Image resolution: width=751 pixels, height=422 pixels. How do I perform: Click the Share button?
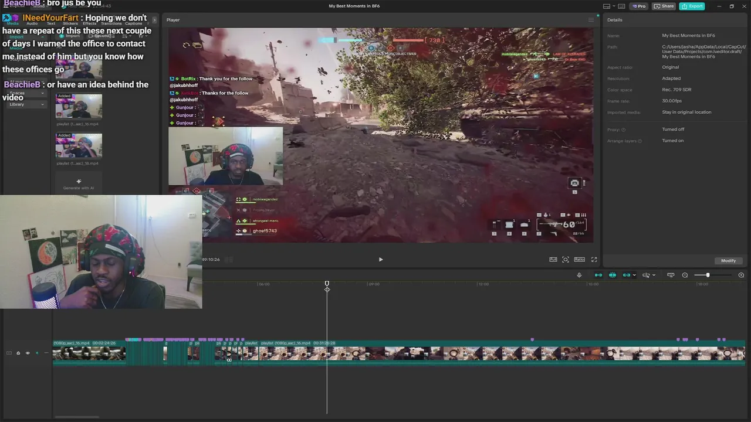(x=664, y=6)
